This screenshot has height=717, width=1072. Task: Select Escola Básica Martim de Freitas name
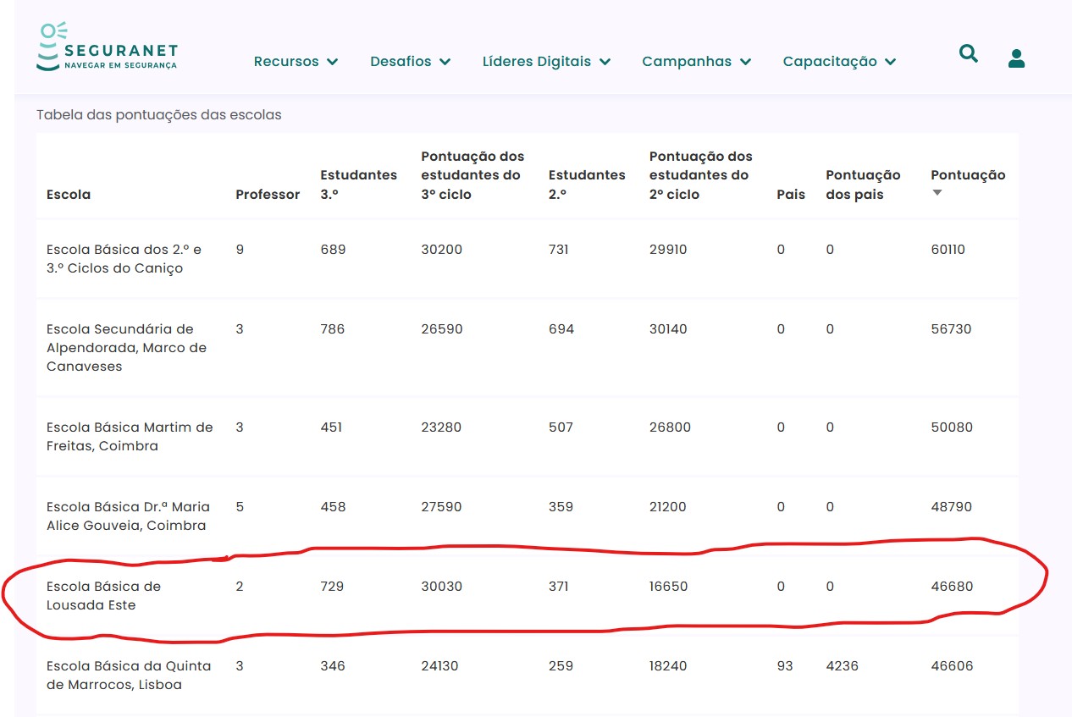130,437
